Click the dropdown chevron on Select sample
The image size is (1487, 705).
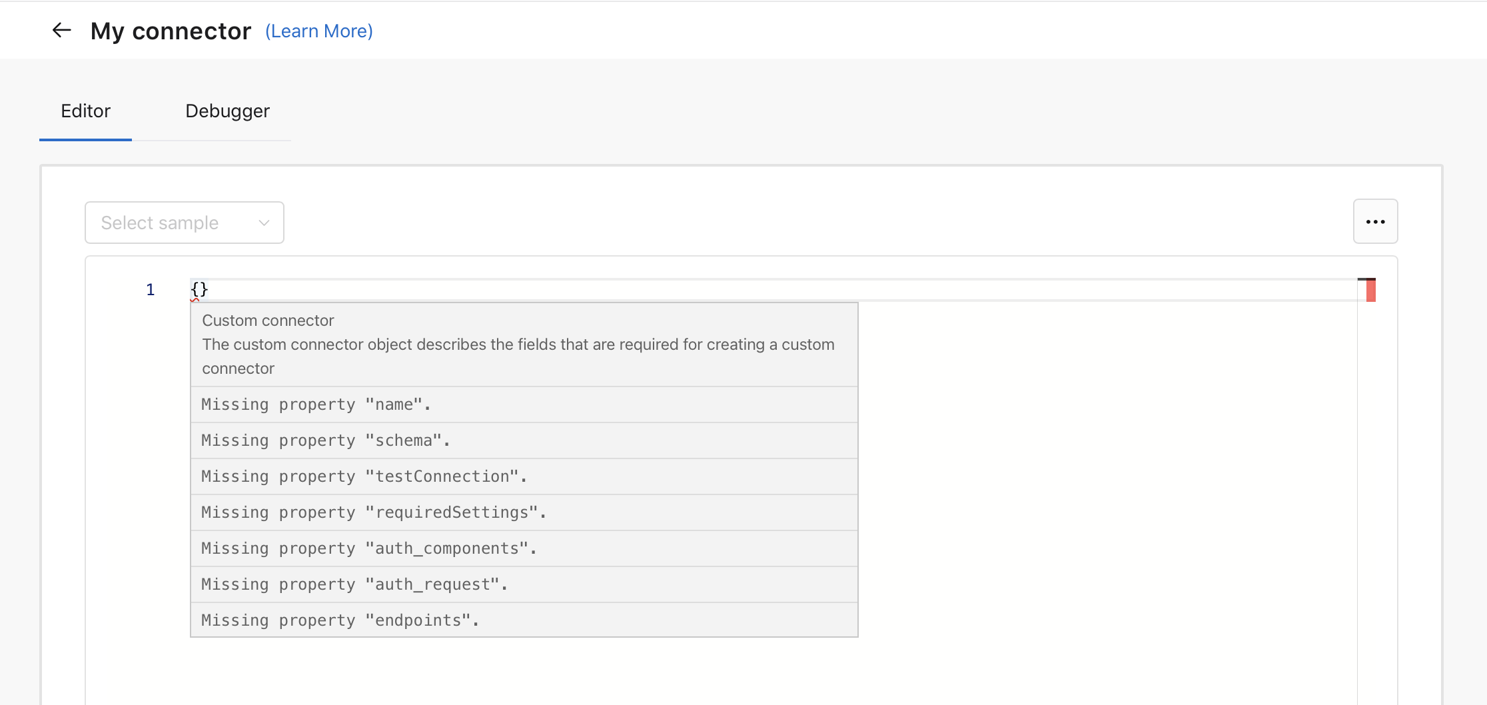click(264, 223)
